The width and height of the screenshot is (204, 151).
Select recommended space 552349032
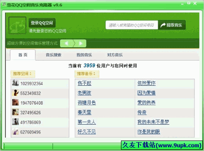coord(30,93)
